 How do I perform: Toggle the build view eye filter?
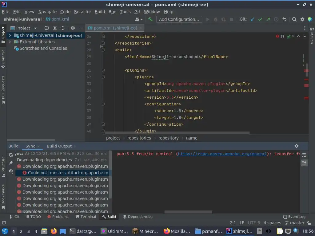click(11, 171)
